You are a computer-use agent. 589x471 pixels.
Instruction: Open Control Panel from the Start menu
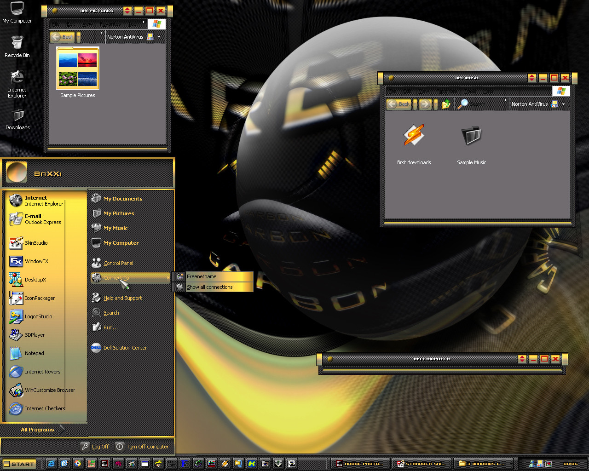click(112, 263)
